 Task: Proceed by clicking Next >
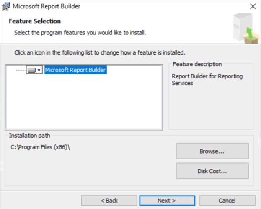tap(166, 201)
